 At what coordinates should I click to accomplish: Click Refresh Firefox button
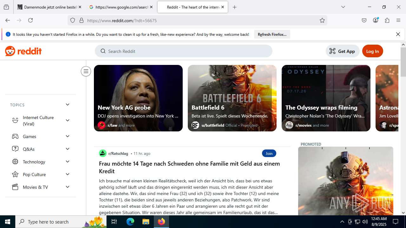coord(272,34)
